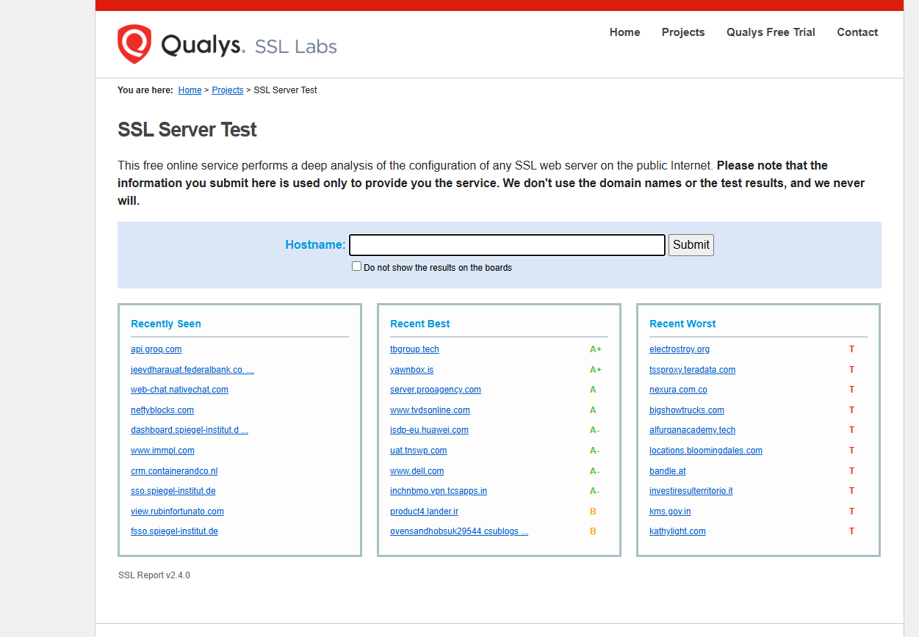Open product4.lander.ir graded B report

424,511
